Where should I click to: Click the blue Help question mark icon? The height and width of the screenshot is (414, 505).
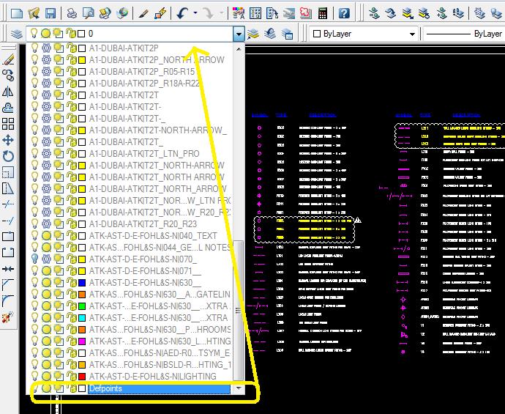[x=344, y=13]
